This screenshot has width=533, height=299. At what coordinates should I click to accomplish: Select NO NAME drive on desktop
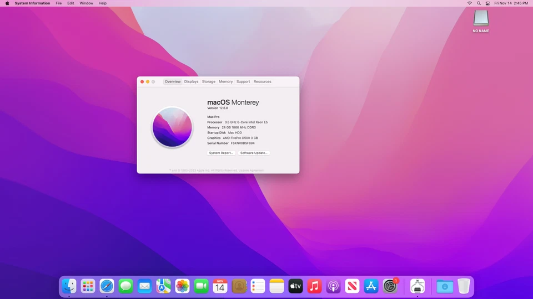coord(481,21)
